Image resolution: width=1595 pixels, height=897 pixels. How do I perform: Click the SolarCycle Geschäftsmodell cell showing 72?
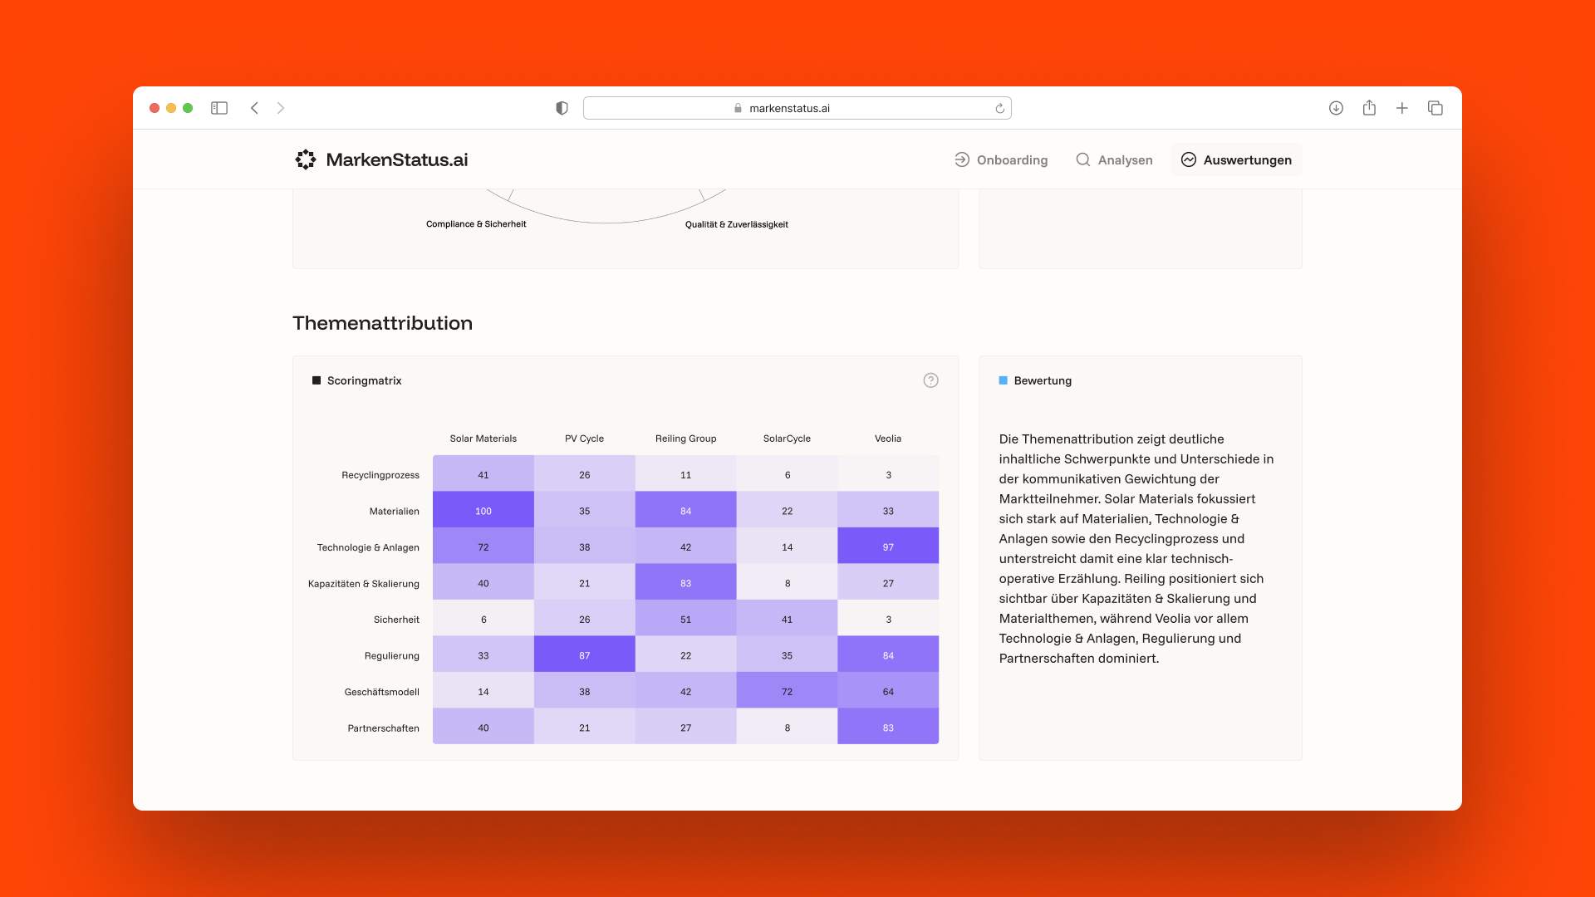[x=787, y=691]
